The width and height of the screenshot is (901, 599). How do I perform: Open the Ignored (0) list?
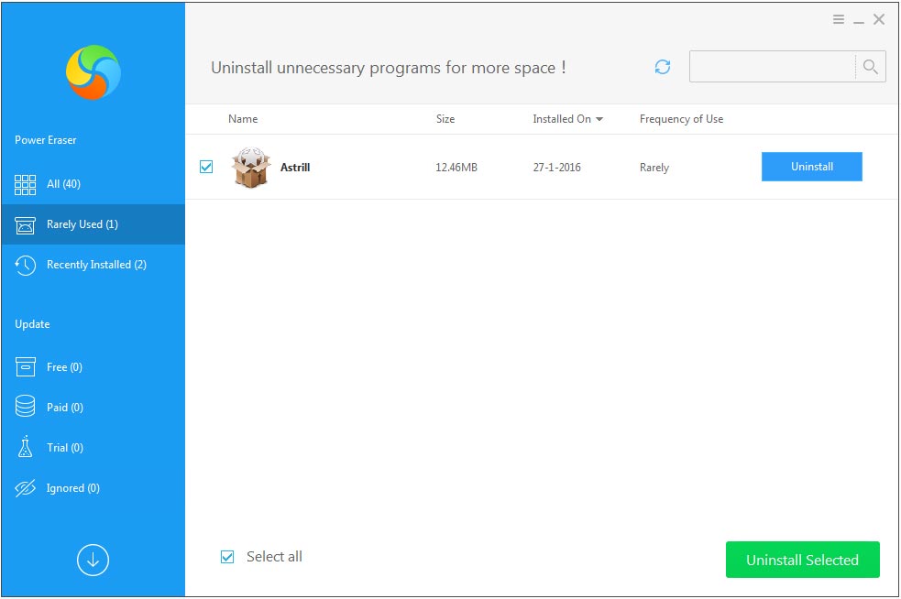point(93,487)
